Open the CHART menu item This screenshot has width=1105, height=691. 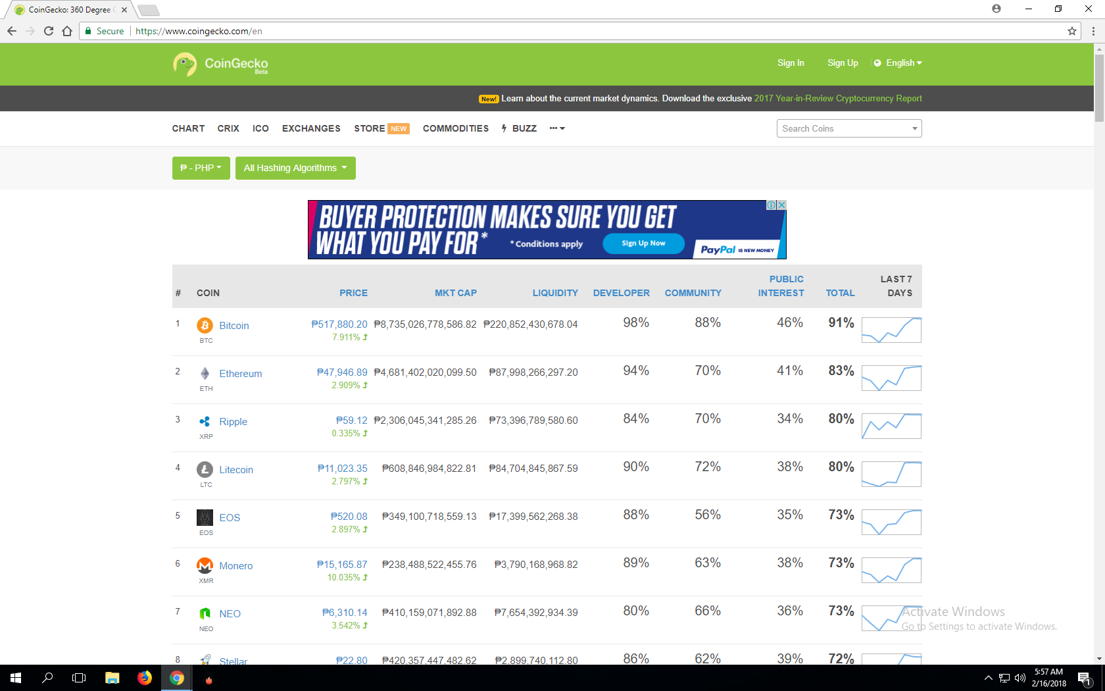point(188,128)
